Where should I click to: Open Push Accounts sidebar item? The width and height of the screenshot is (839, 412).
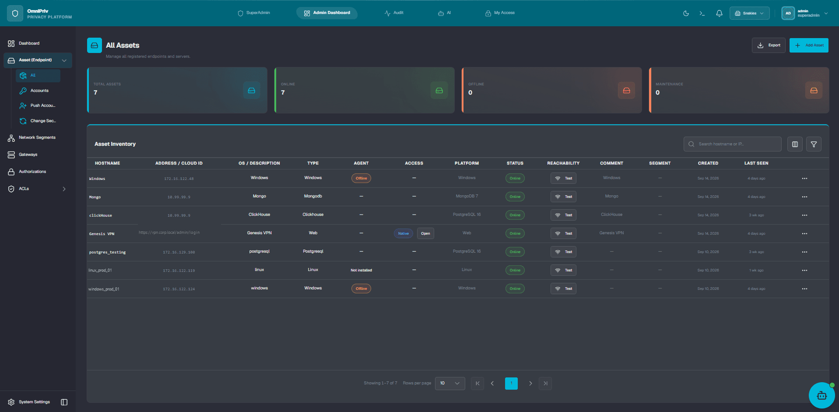pyautogui.click(x=38, y=106)
